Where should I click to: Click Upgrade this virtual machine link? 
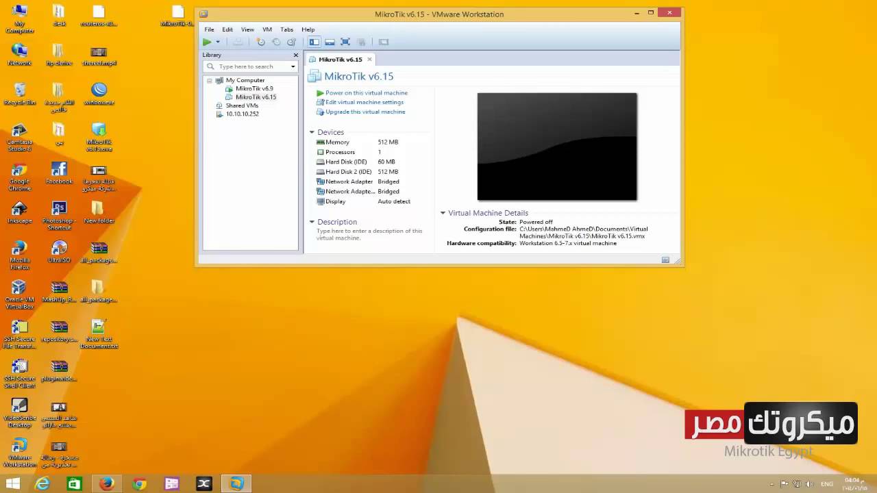coord(365,112)
